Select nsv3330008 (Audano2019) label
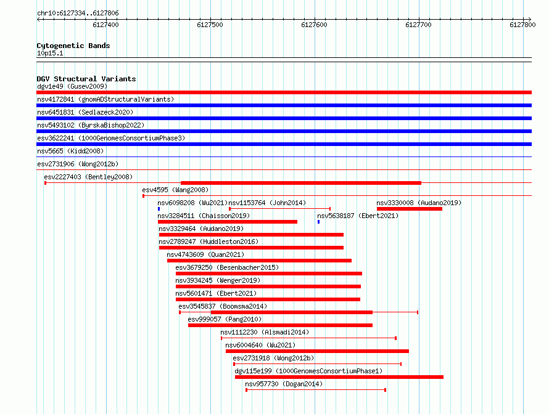 [419, 203]
